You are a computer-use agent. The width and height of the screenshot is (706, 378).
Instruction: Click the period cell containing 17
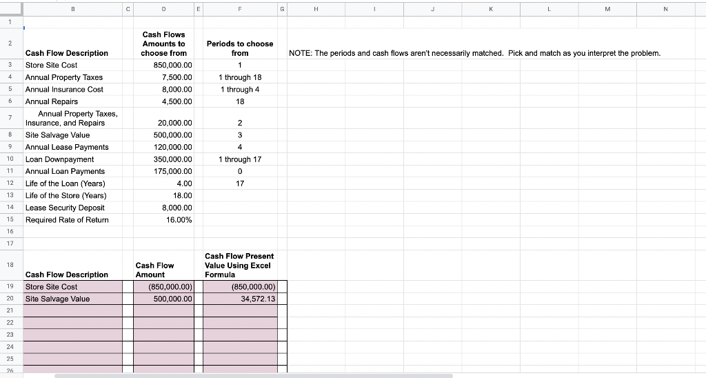(240, 183)
